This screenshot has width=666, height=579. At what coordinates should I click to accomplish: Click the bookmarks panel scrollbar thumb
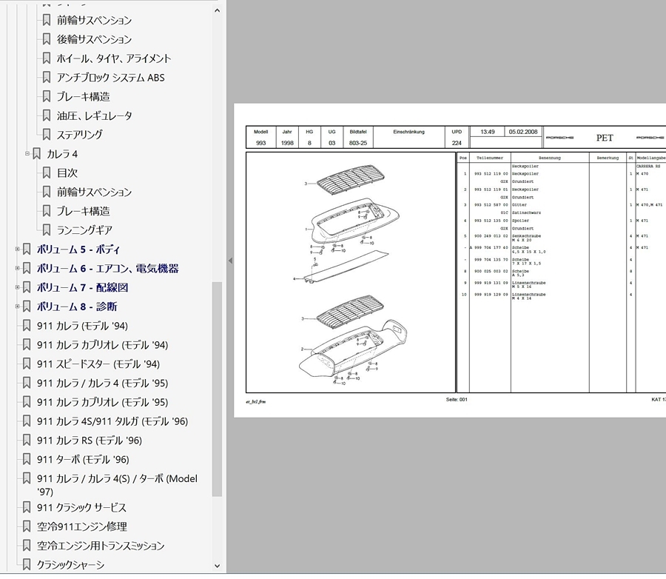(217, 389)
